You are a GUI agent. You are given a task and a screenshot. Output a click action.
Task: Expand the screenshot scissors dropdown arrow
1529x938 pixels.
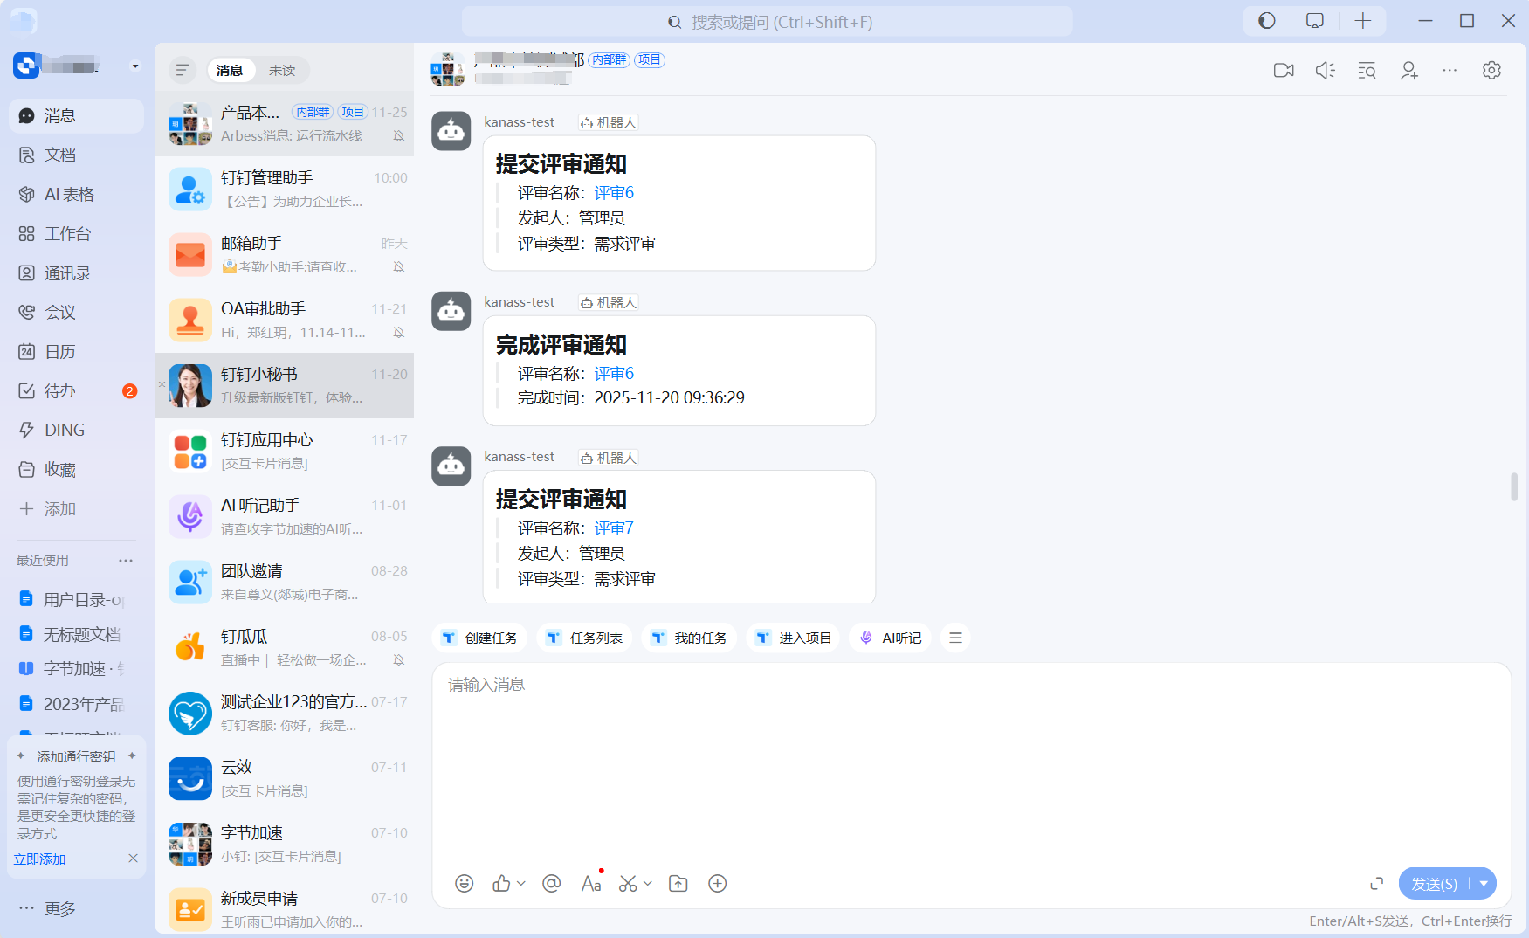pos(648,884)
